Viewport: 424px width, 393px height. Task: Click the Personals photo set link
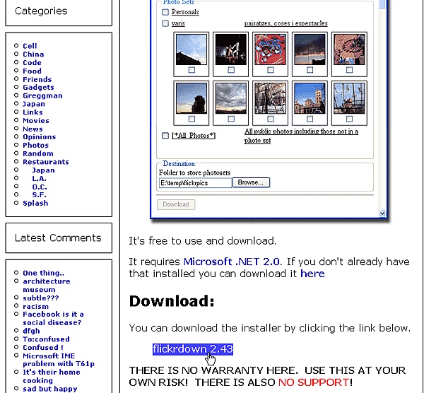click(x=185, y=12)
